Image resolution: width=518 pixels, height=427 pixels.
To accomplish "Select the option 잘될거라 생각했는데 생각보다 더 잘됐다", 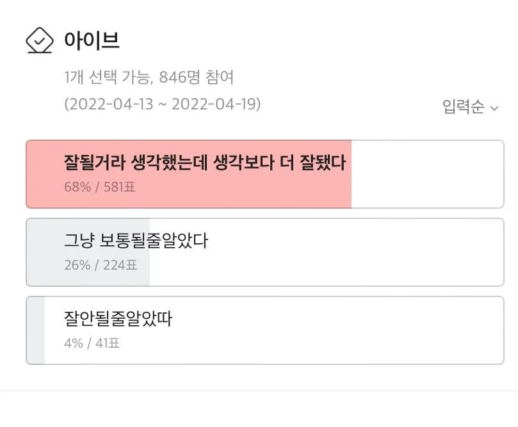I will click(265, 174).
